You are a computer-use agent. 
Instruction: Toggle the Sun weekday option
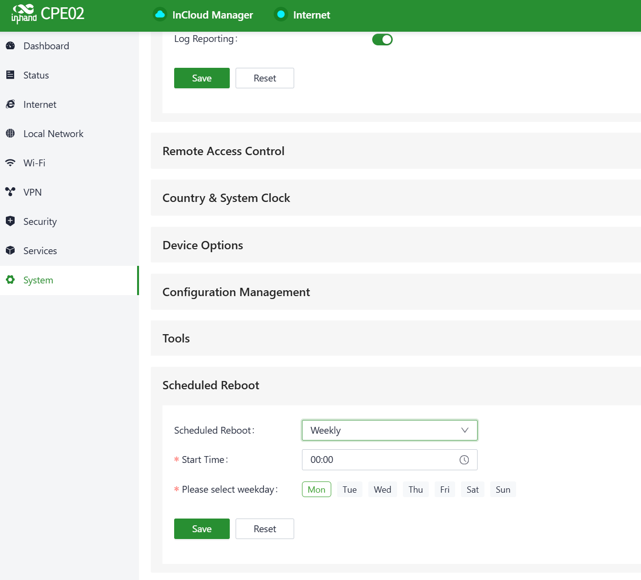coord(502,490)
